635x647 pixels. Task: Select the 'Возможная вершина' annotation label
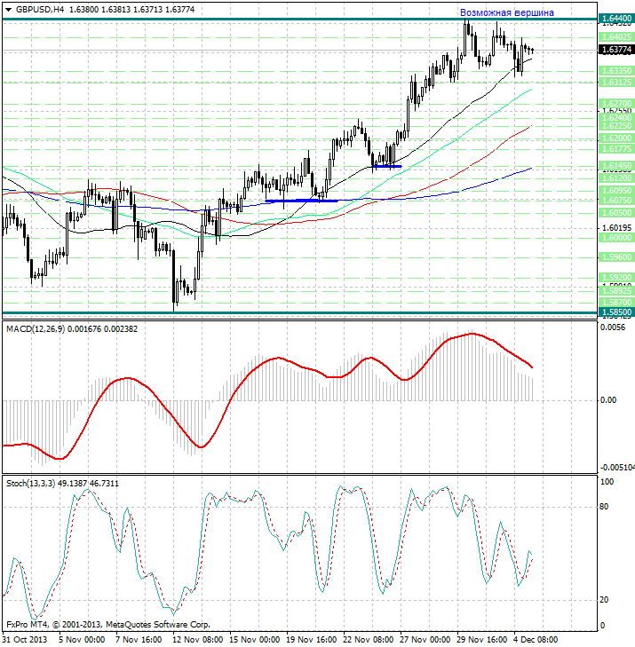point(506,12)
